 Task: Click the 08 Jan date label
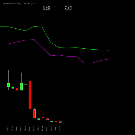(x=42, y=129)
